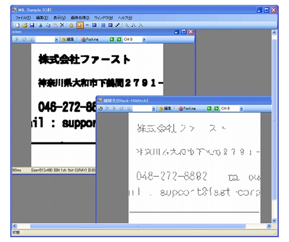Open empty combo box in thinning window
The width and height of the screenshot is (289, 242).
[x=144, y=109]
